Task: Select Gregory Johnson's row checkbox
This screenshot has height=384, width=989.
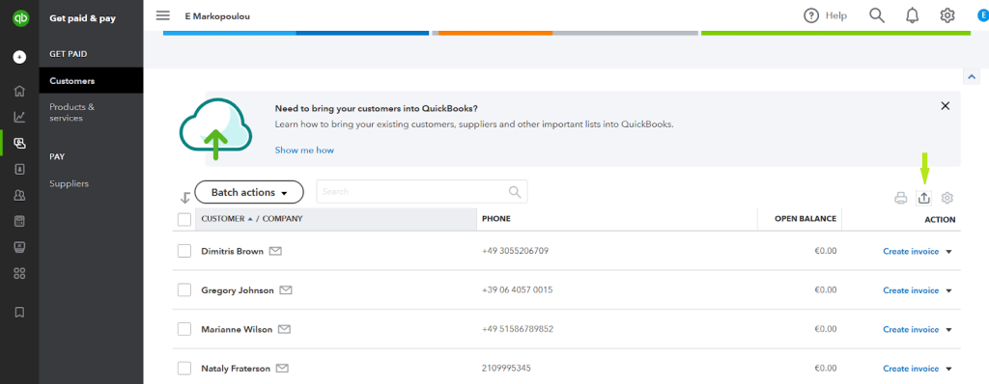Action: (x=184, y=290)
